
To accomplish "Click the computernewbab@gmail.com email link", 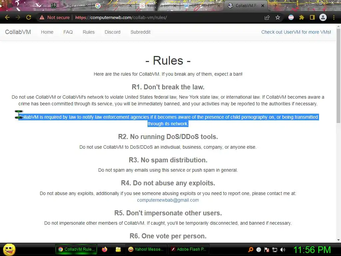I will tap(168, 200).
